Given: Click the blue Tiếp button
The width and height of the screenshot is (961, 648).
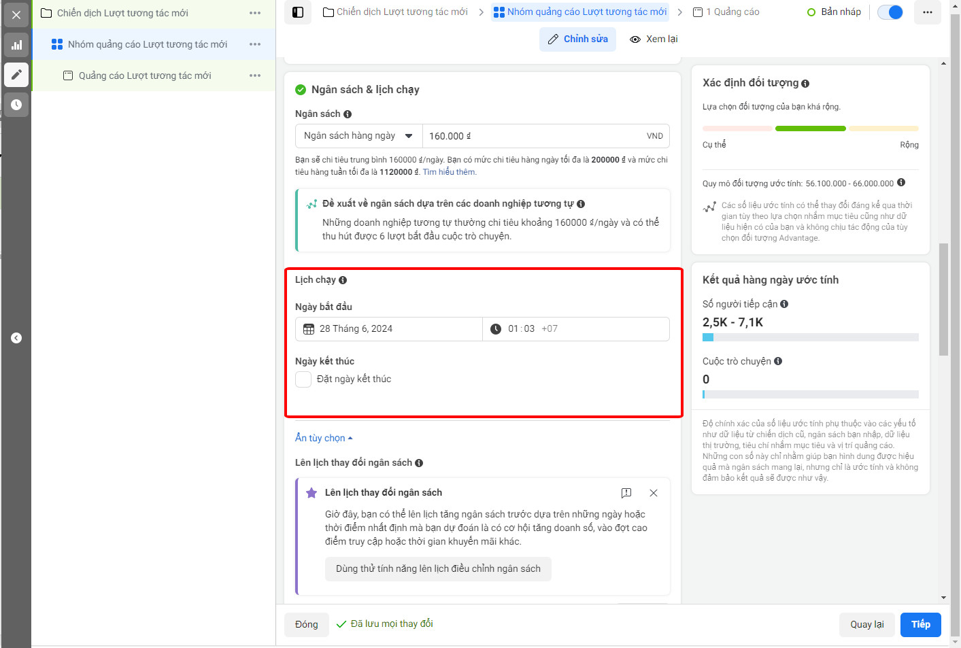Looking at the screenshot, I should 921,625.
